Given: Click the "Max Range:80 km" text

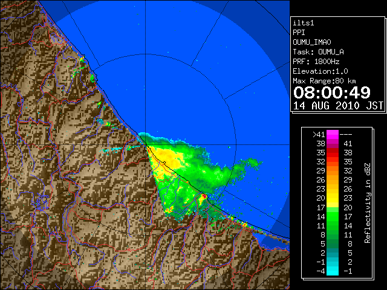Looking at the screenshot, I should 324,81.
